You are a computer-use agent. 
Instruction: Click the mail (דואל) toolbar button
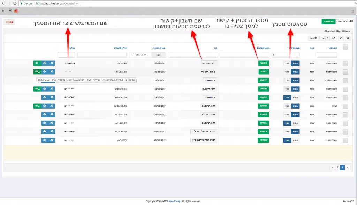pyautogui.click(x=313, y=38)
